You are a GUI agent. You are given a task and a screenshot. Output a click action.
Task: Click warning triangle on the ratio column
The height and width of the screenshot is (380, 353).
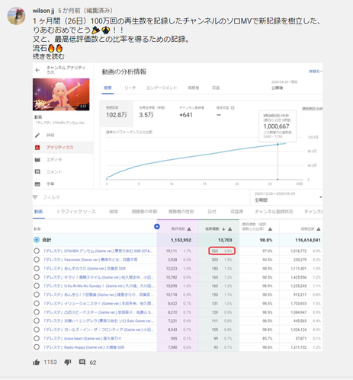(x=270, y=229)
